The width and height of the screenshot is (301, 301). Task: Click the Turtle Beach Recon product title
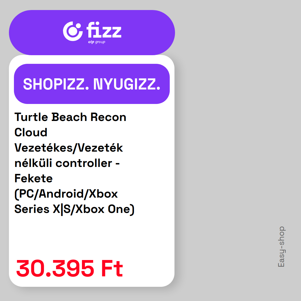click(70, 117)
